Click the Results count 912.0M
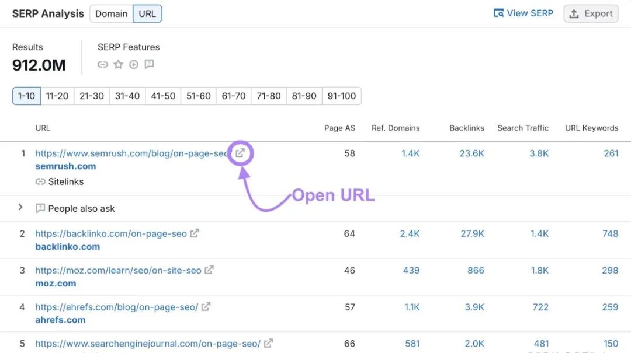This screenshot has width=631, height=353. point(39,65)
